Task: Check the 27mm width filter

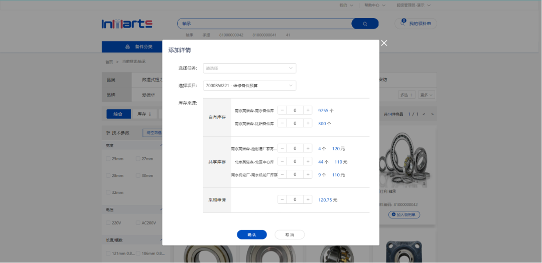Action: point(138,159)
